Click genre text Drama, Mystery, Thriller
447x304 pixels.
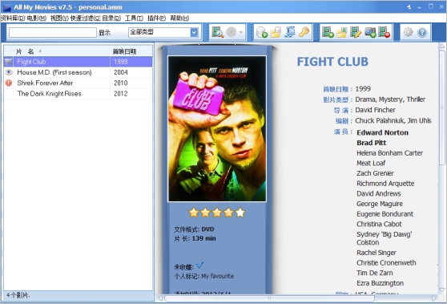(390, 99)
